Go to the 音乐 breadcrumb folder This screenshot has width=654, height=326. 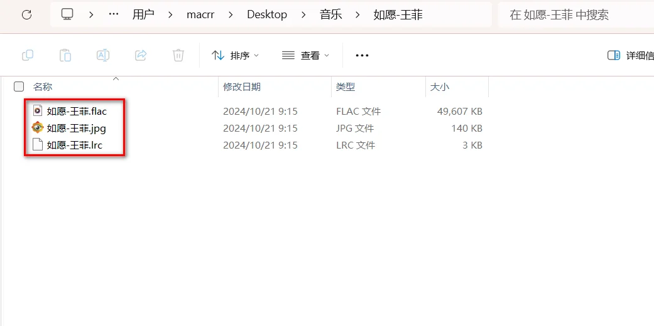(x=330, y=14)
